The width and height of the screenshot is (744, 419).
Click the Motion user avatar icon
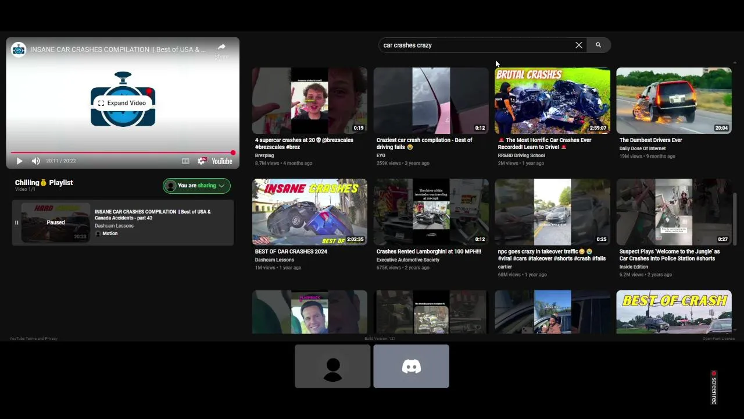click(98, 233)
